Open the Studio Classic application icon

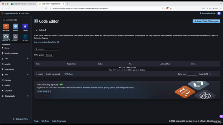pyautogui.click(x=15, y=37)
